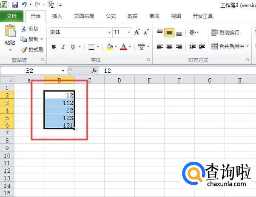The height and width of the screenshot is (197, 256).
Task: Toggle Italic formatting
Action: (x=63, y=47)
